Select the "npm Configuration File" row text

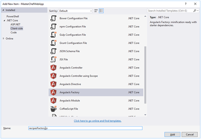coord(73,27)
